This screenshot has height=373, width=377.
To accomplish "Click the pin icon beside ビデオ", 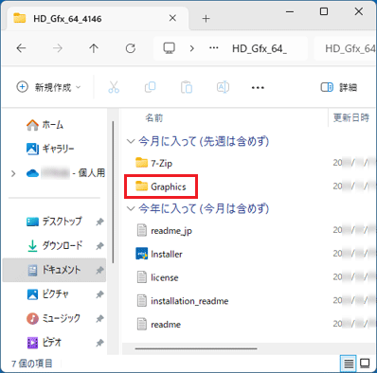I will (99, 343).
